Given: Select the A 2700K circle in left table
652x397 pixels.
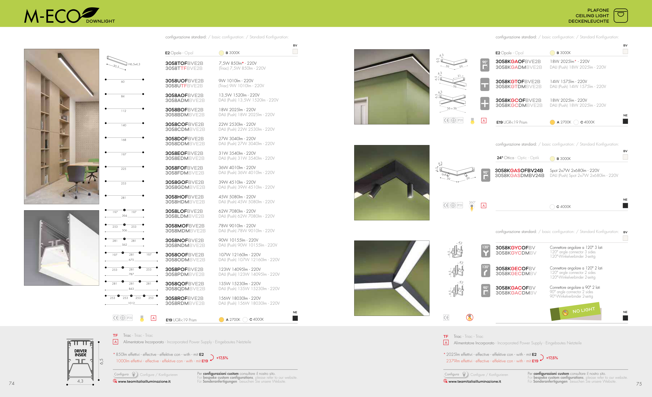Looking at the screenshot, I should coord(221,320).
